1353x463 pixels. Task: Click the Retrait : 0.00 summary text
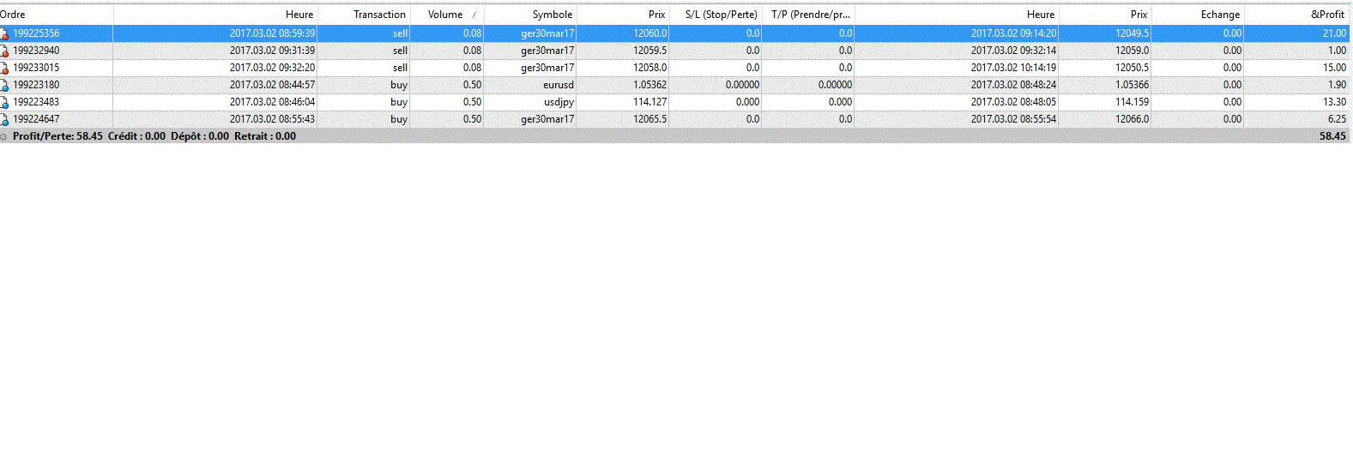click(265, 136)
